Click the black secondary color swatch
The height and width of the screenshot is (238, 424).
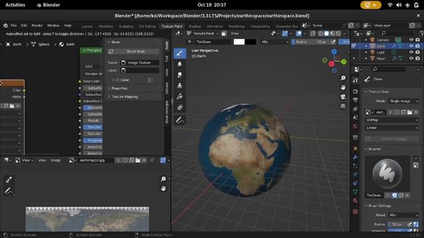250,42
